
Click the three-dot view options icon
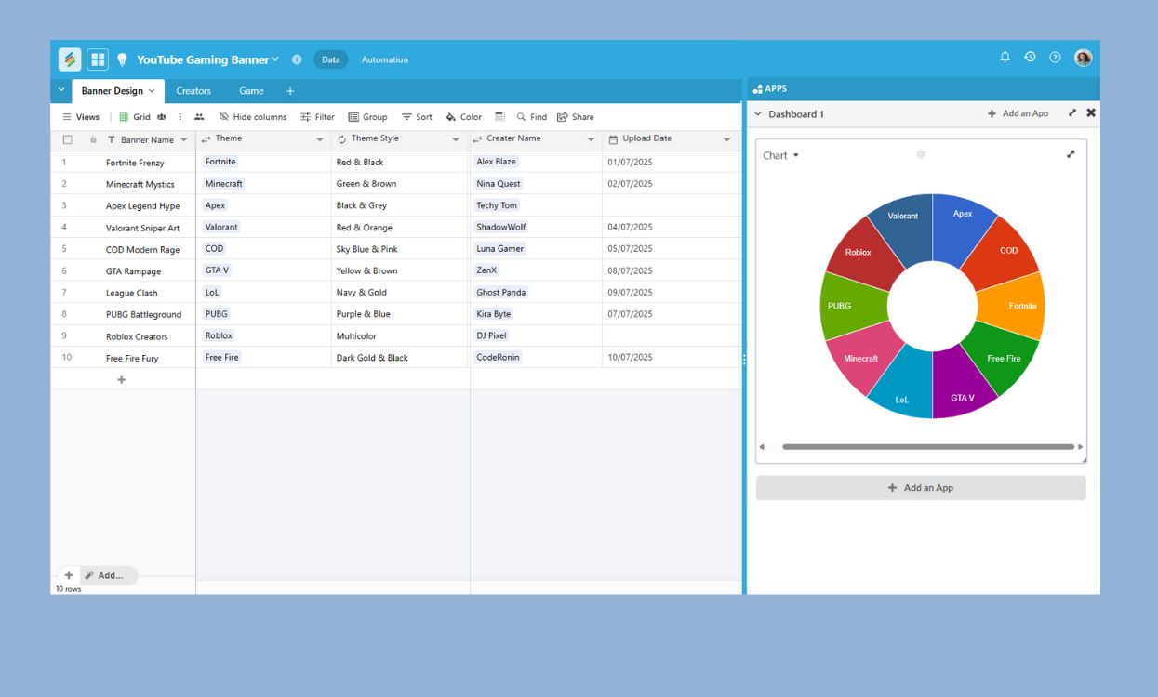[180, 117]
